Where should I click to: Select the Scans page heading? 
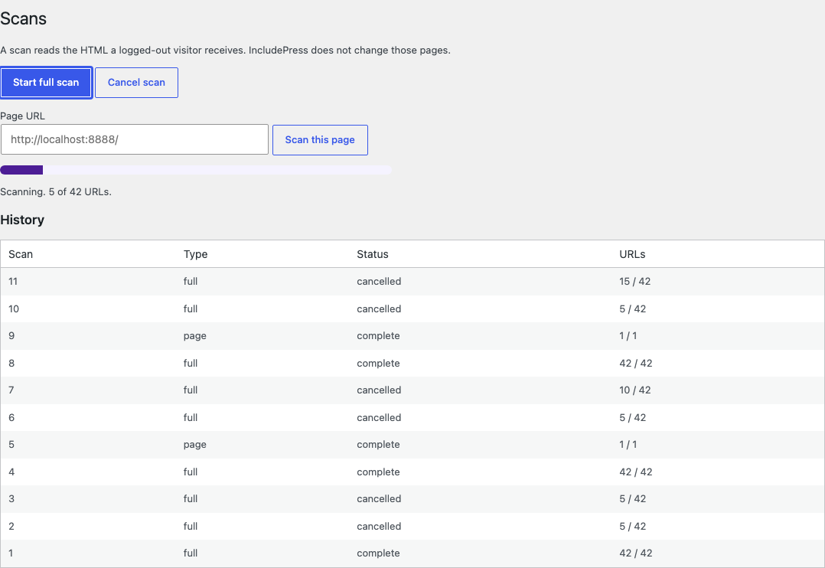pyautogui.click(x=23, y=19)
